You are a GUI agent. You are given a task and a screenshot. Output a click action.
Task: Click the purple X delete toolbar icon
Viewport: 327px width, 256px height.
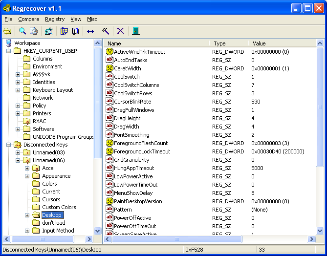tap(121, 31)
